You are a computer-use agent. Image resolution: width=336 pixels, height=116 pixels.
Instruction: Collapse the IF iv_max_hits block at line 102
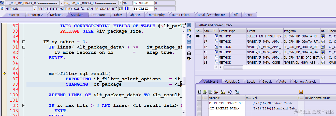point(24,105)
